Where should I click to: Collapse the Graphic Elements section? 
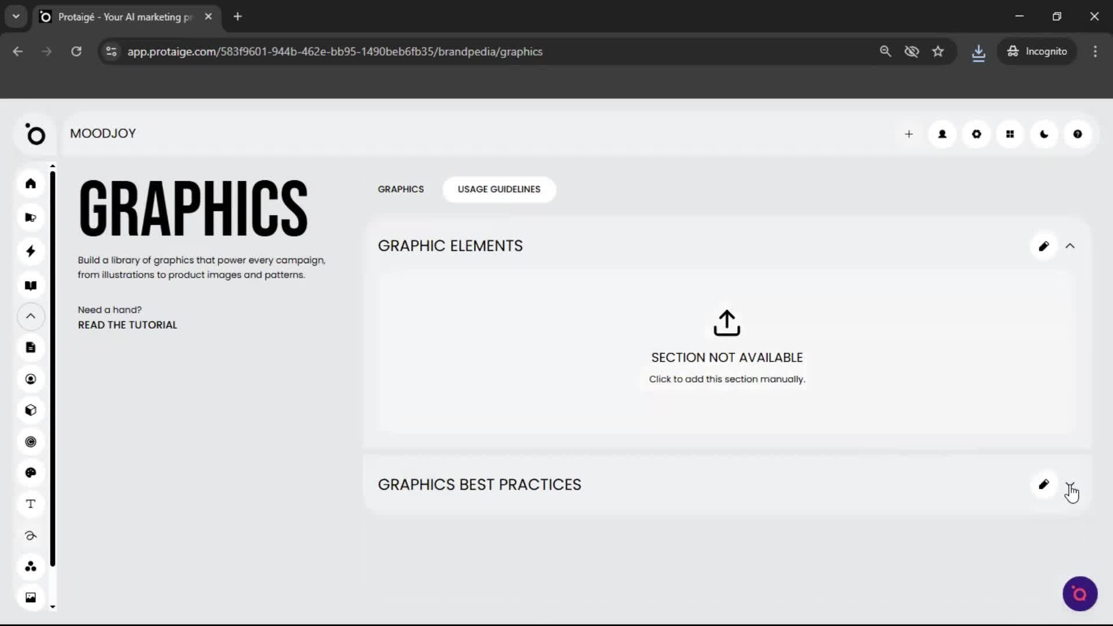1070,246
